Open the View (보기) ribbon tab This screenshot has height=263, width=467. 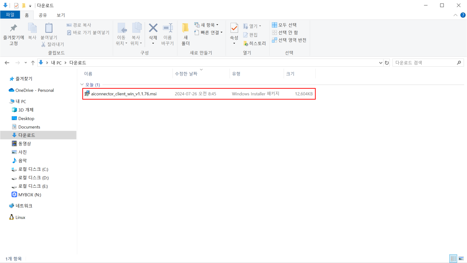coord(61,15)
